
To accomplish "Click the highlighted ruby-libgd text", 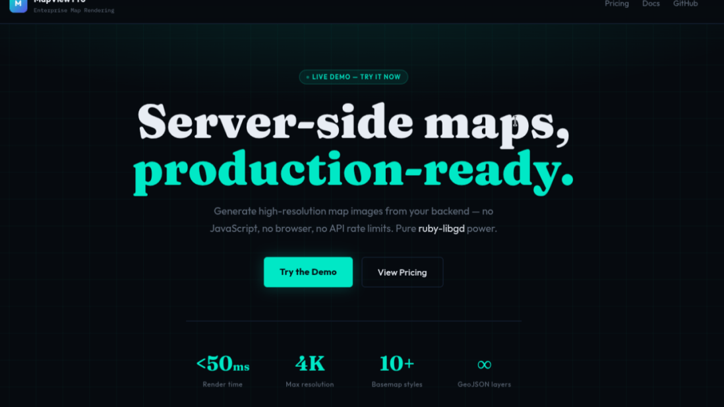I will point(441,229).
